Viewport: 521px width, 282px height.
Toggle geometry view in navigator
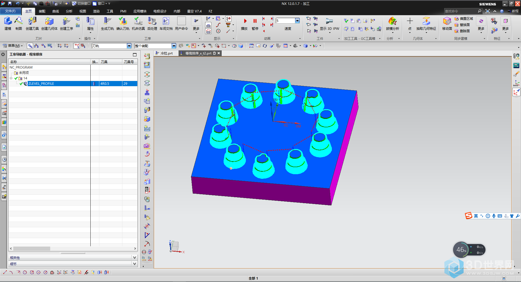(x=43, y=46)
